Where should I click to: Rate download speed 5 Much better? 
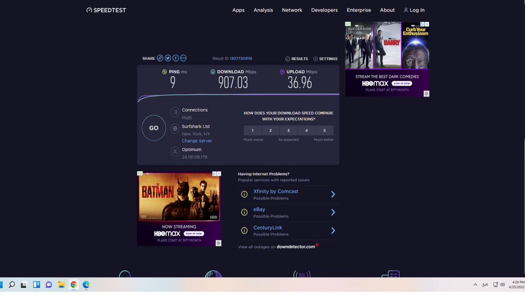(325, 130)
